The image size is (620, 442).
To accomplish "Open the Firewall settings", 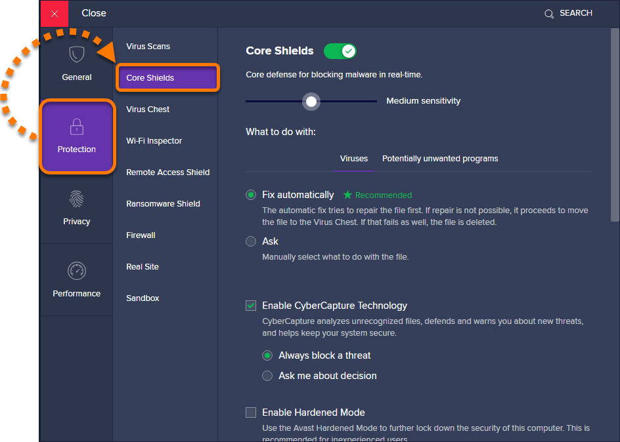I will click(x=141, y=235).
